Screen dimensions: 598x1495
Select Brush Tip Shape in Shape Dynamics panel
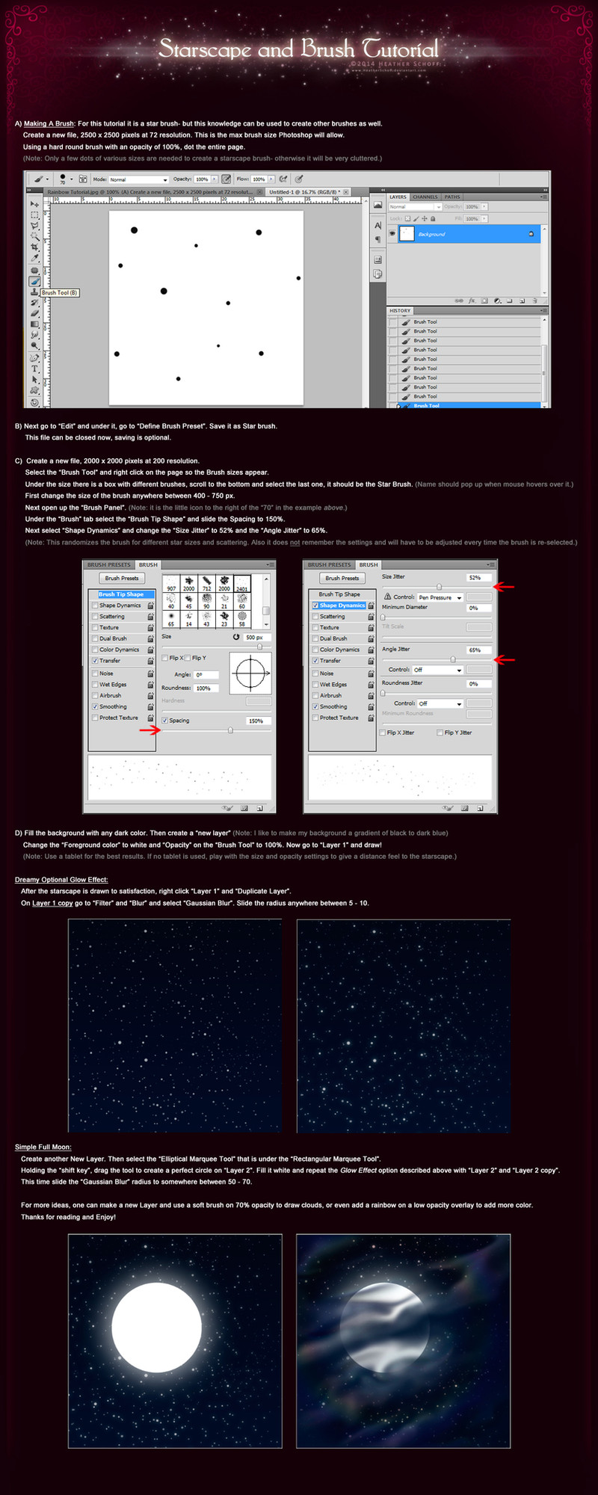[339, 594]
